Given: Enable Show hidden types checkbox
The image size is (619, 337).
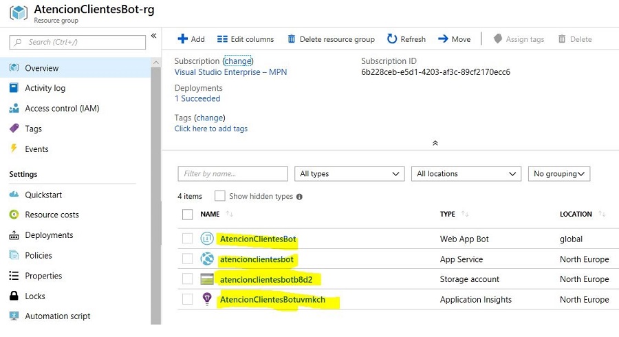Looking at the screenshot, I should tap(220, 196).
